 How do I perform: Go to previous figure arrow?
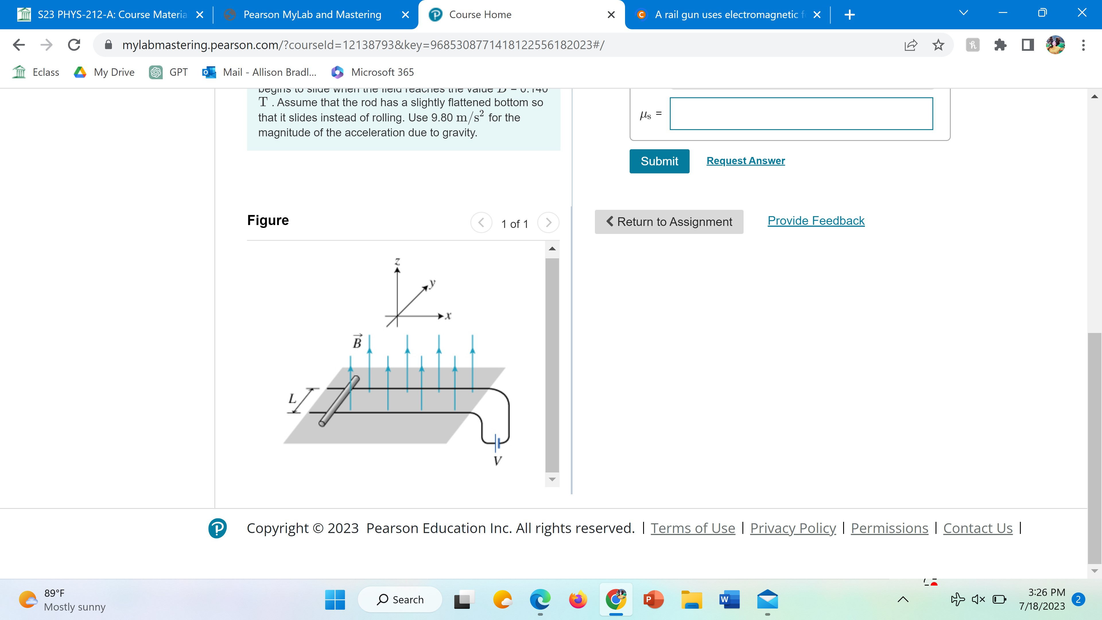pyautogui.click(x=481, y=222)
